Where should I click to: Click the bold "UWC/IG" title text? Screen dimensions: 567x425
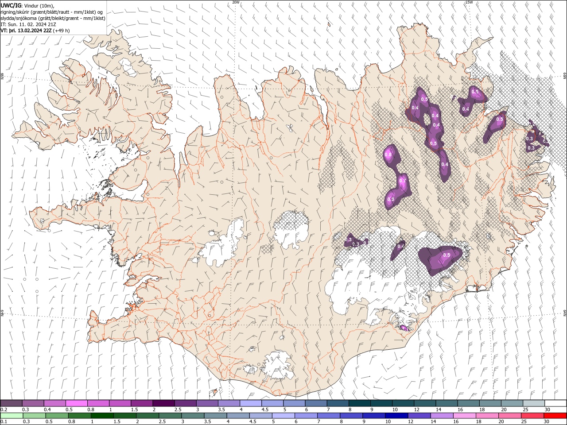pos(11,5)
